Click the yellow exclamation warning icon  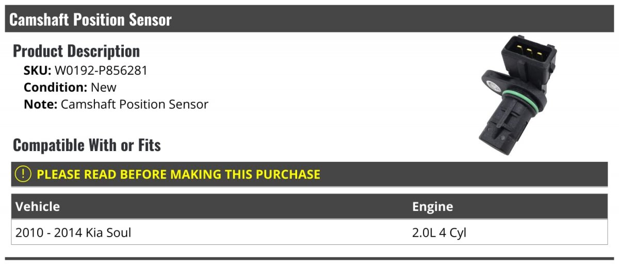(23, 174)
